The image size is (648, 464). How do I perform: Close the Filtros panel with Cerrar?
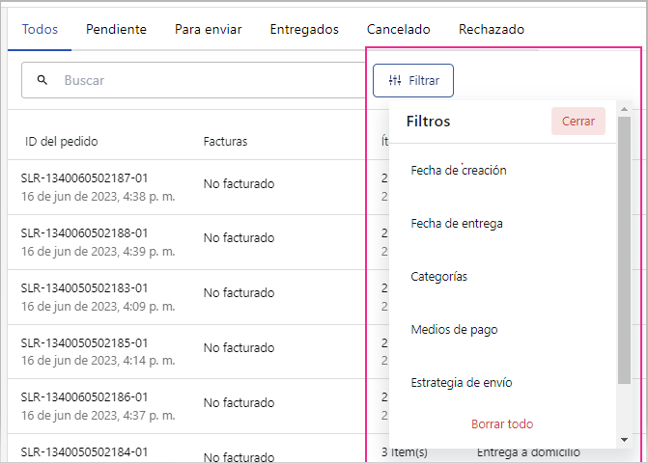click(578, 122)
